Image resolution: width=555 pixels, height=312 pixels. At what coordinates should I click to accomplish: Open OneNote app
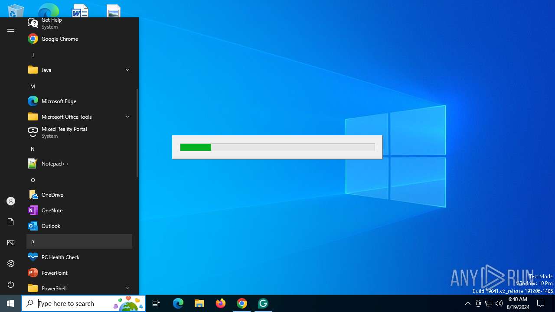point(79,210)
